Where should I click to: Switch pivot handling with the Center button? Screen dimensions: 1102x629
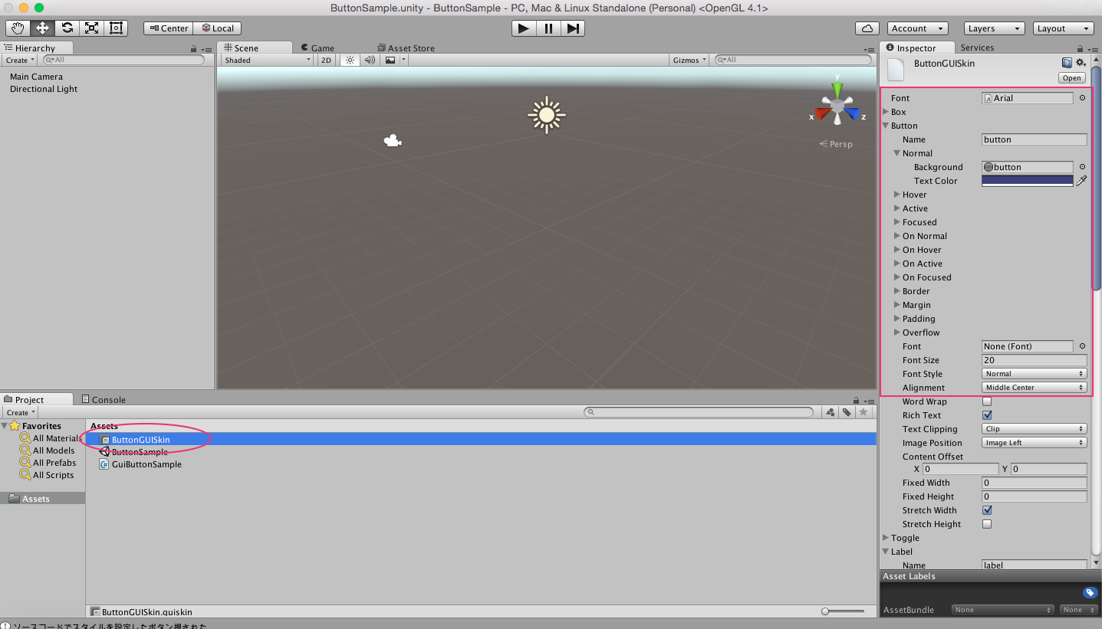pos(168,28)
